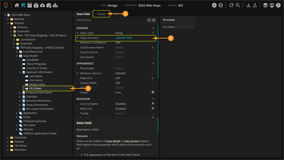
Task: Open the user account icon
Action: 272,5
